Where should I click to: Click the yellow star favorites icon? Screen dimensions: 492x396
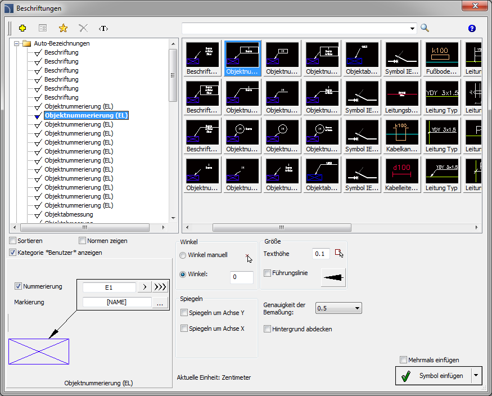(63, 28)
